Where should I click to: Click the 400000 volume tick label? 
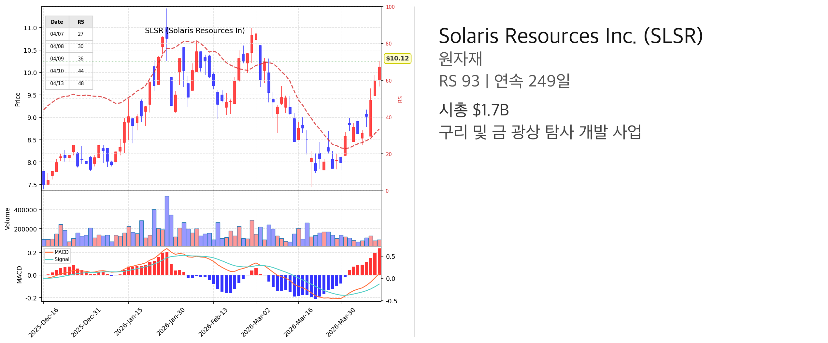tap(25, 210)
